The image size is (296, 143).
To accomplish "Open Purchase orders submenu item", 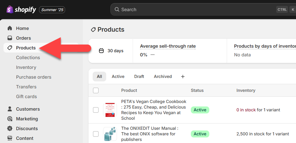I will [33, 77].
